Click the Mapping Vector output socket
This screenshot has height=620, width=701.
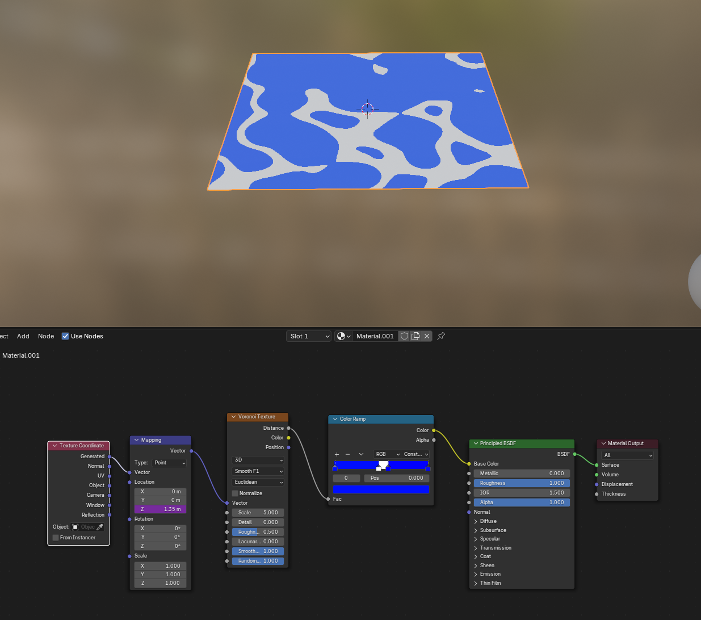[x=191, y=451]
